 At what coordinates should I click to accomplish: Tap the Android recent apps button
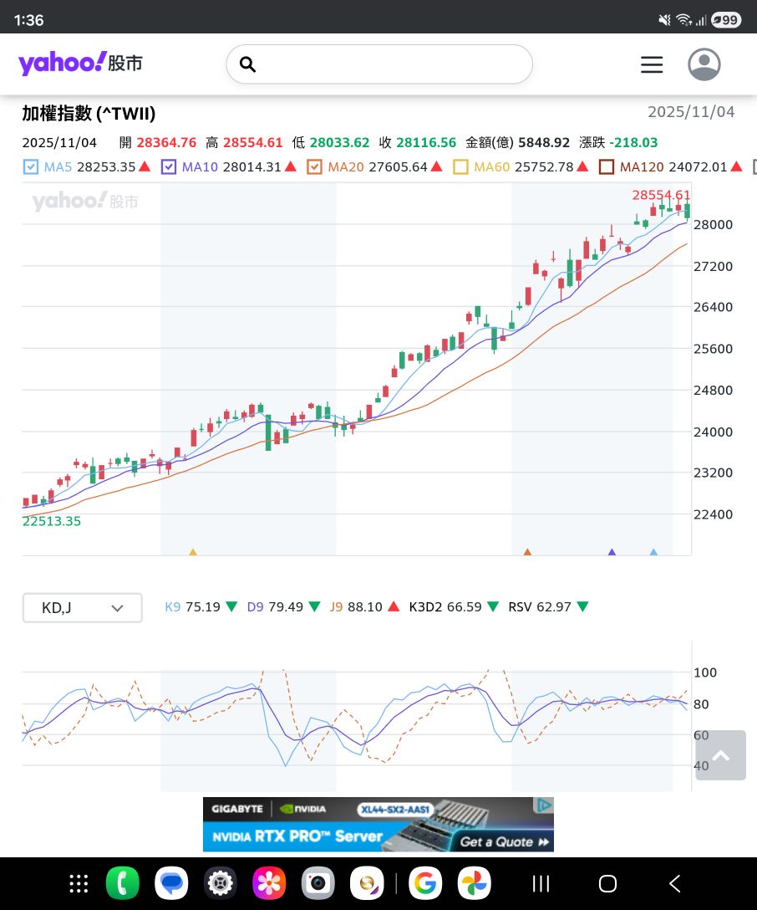pyautogui.click(x=541, y=883)
